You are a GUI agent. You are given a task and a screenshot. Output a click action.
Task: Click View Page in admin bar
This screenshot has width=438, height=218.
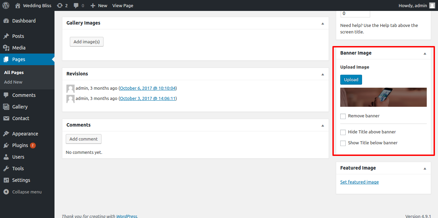[x=123, y=5]
